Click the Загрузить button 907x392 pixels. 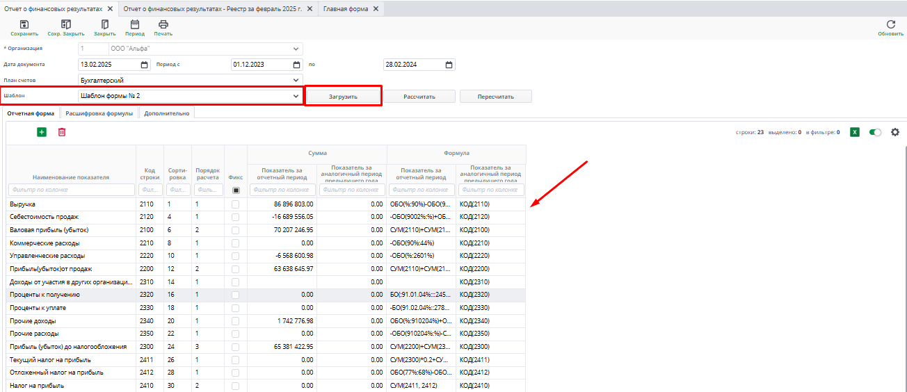(343, 97)
